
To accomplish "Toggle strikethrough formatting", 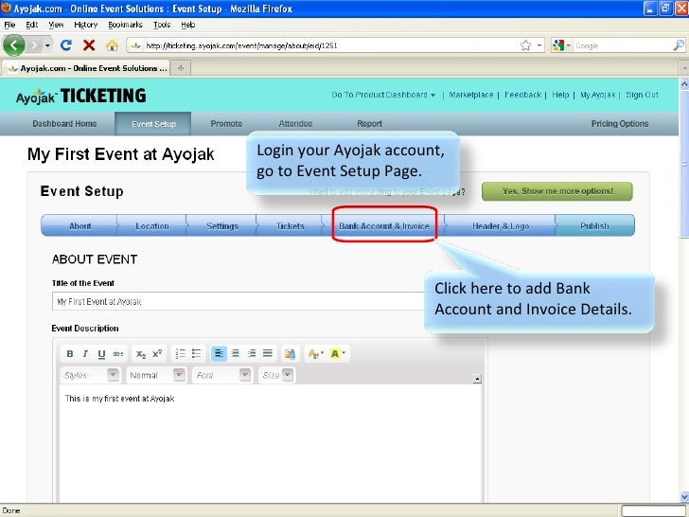I will [x=117, y=354].
